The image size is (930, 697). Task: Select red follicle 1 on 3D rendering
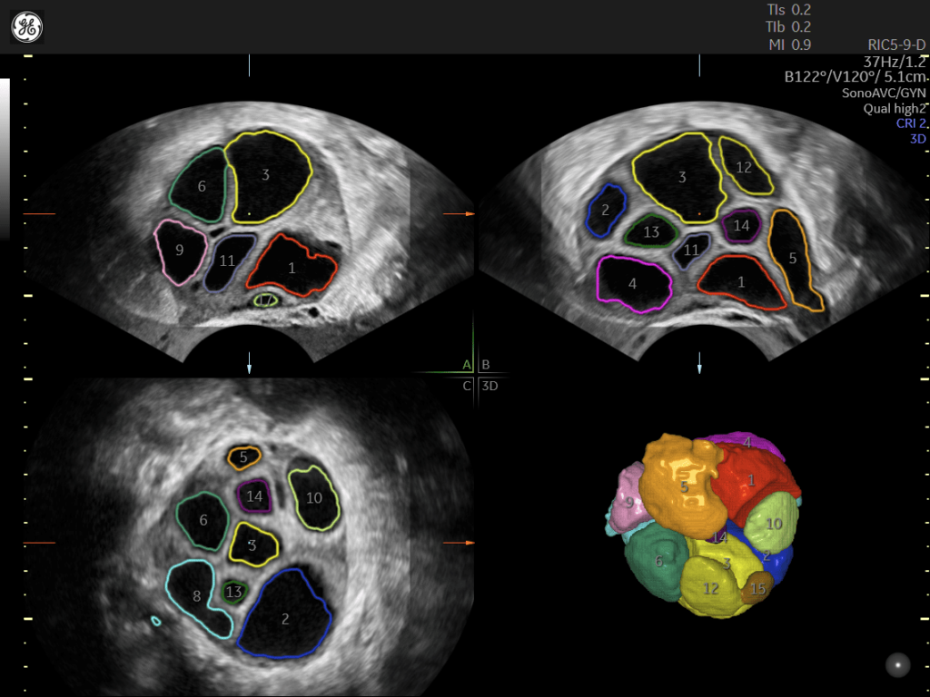[x=752, y=481]
